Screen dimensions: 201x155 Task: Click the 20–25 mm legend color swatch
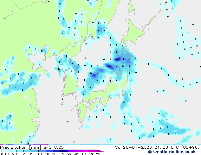[57, 151]
